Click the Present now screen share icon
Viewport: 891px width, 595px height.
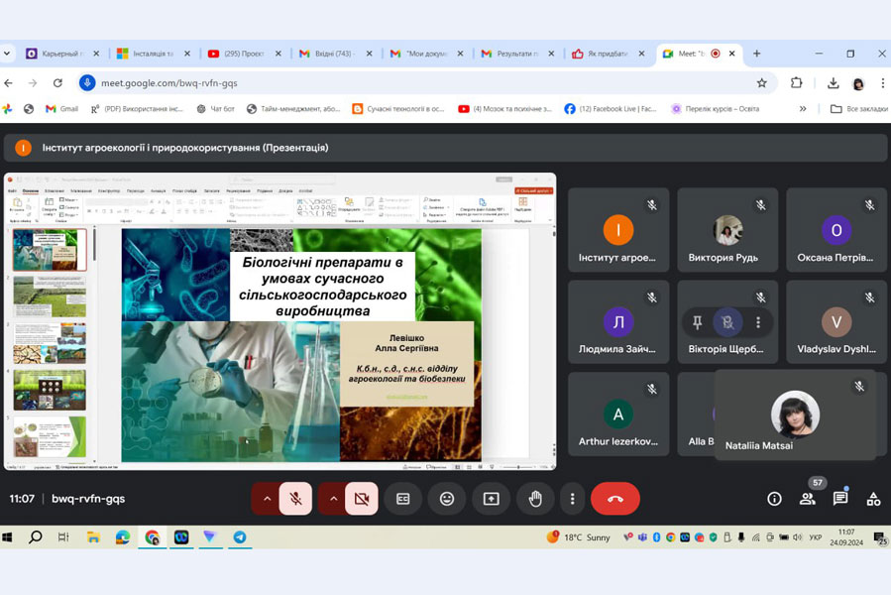[491, 499]
